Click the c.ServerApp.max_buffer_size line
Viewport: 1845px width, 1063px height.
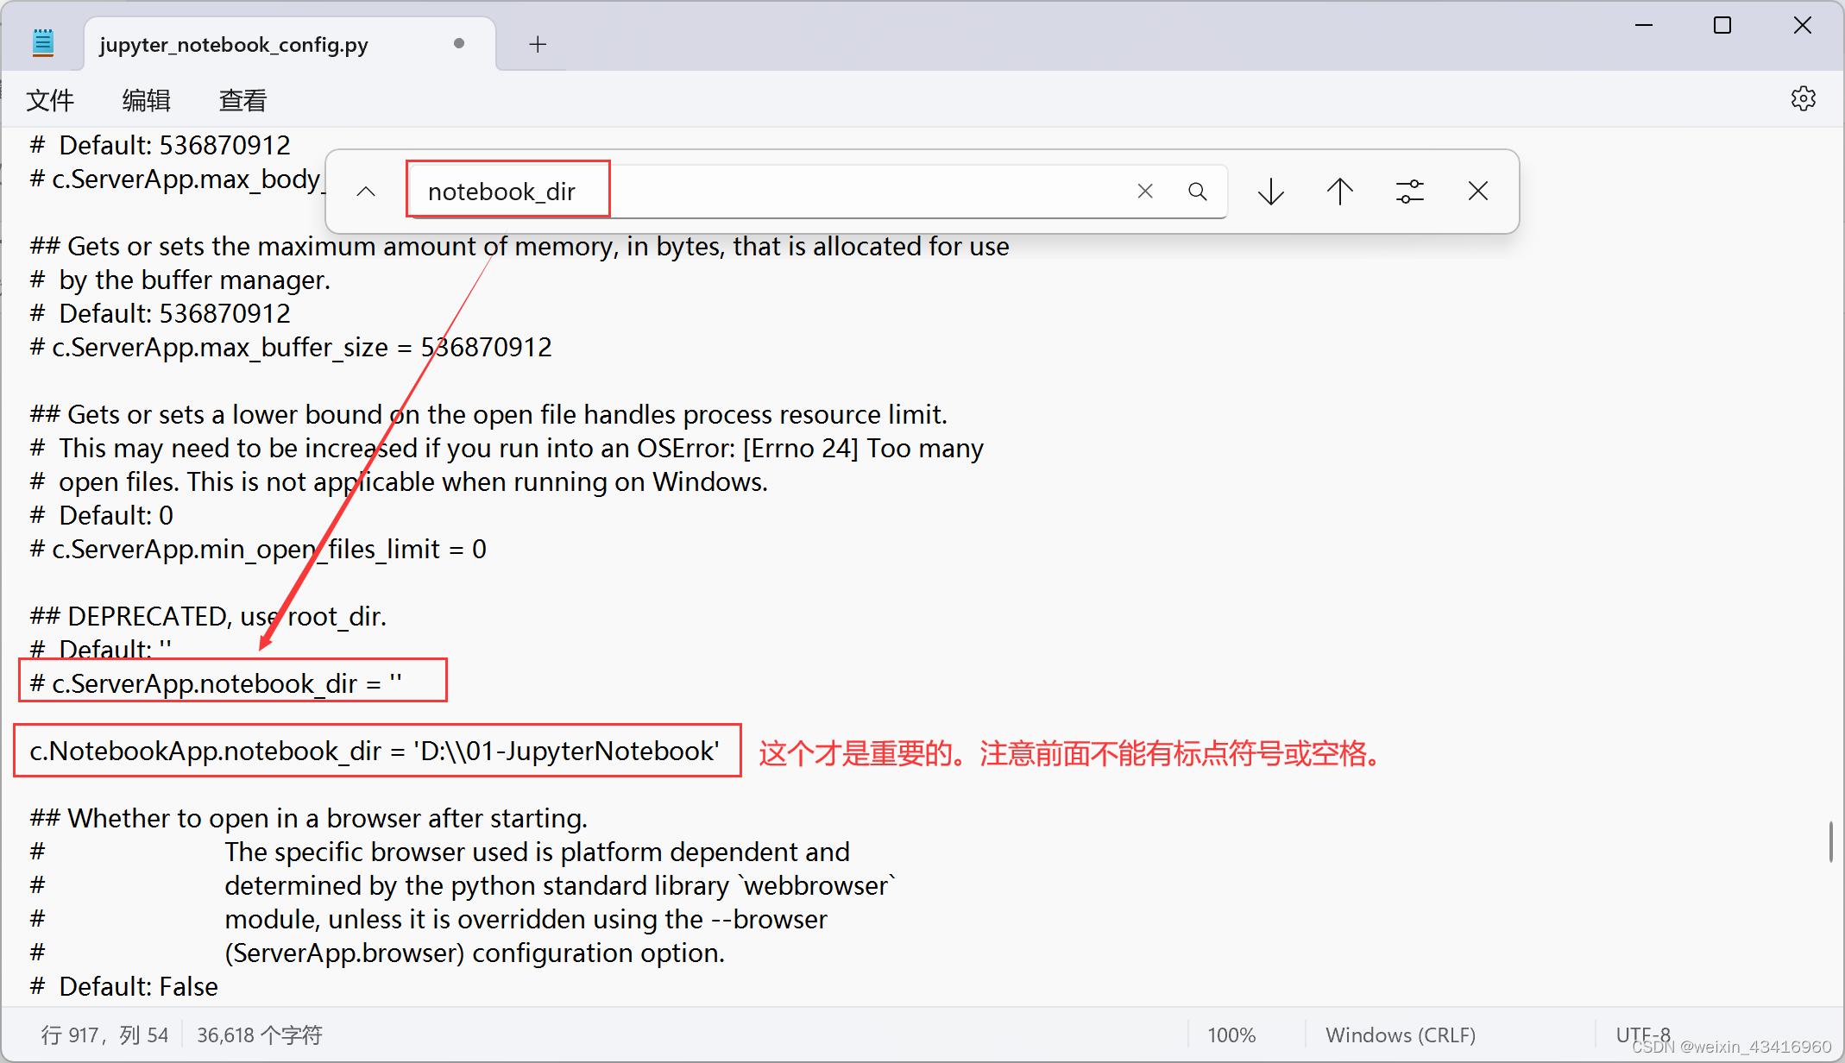point(291,347)
